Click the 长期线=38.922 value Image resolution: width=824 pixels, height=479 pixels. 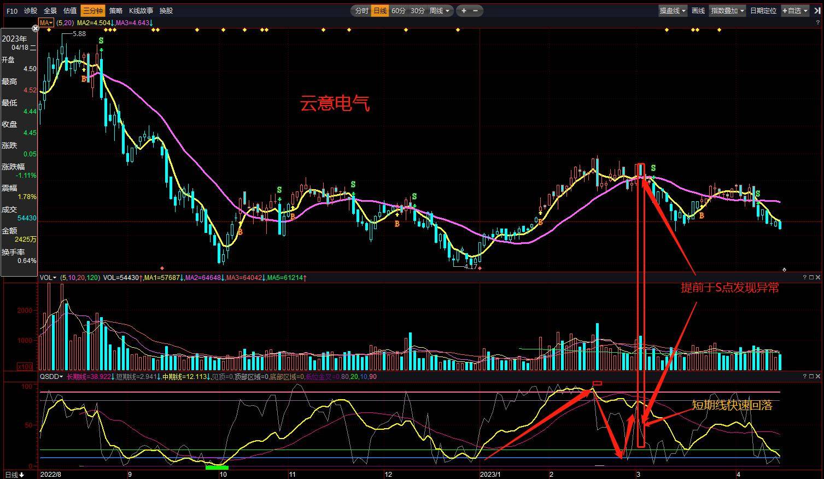[89, 377]
